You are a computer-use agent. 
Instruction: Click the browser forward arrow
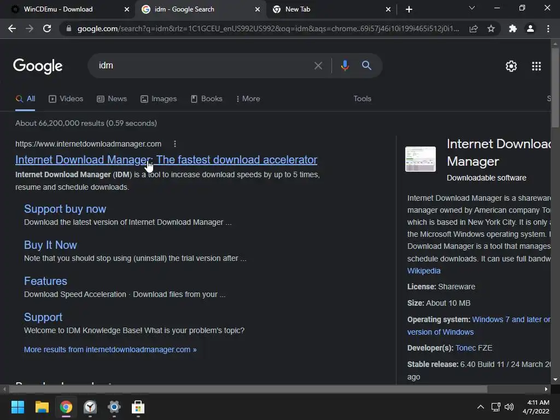click(30, 28)
